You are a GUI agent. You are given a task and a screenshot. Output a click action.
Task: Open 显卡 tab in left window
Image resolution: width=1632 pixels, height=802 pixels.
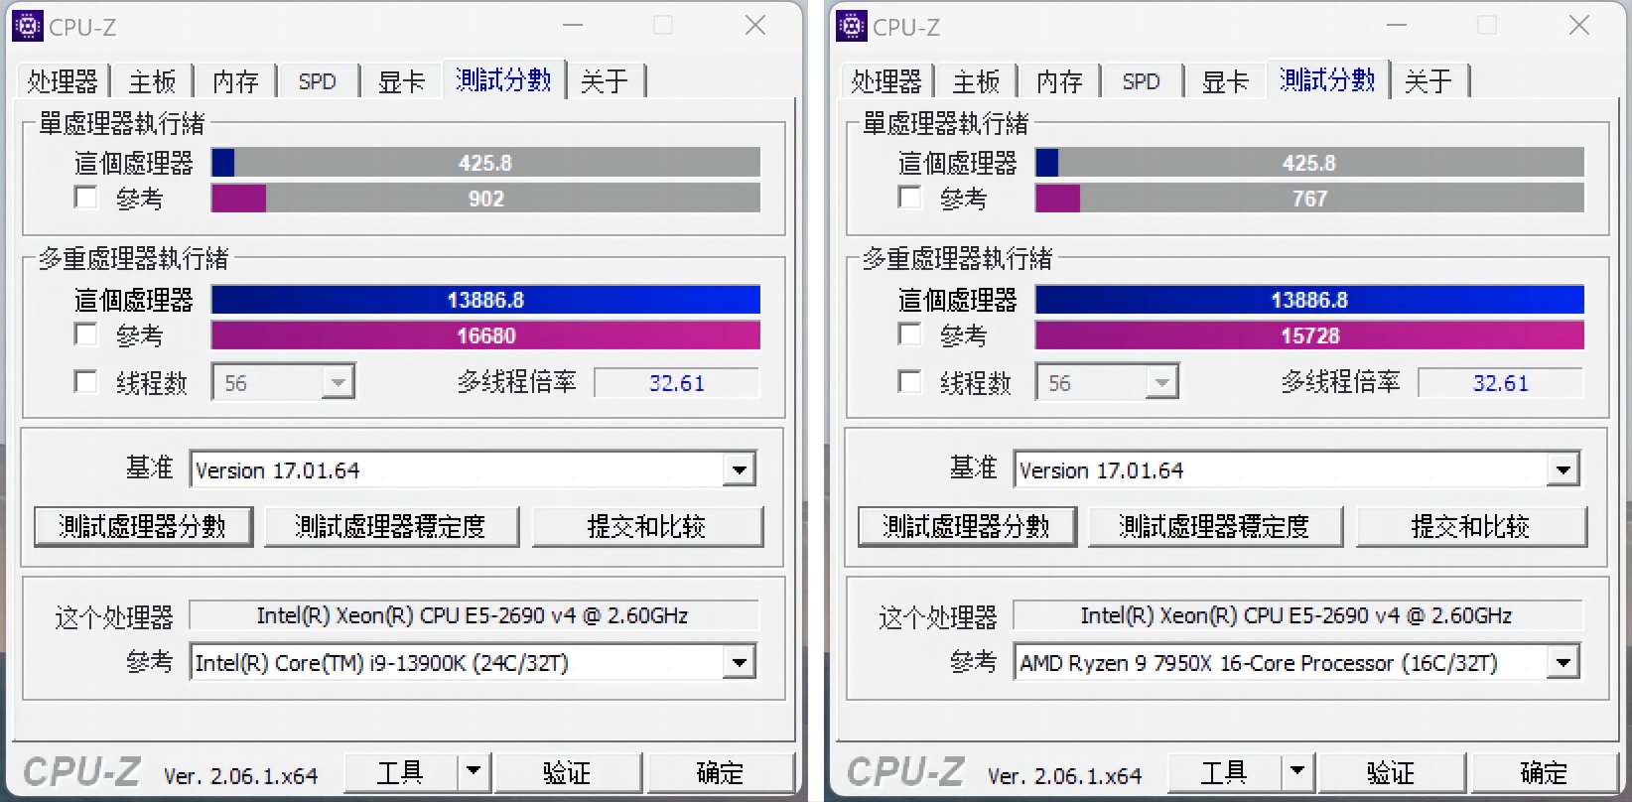(401, 80)
